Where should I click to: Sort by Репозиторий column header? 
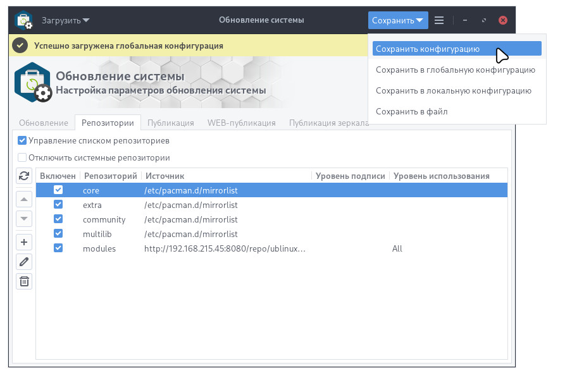click(111, 176)
